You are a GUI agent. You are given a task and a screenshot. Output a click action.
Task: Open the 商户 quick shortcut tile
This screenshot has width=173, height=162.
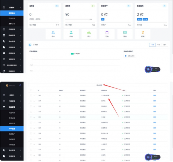click(53, 34)
